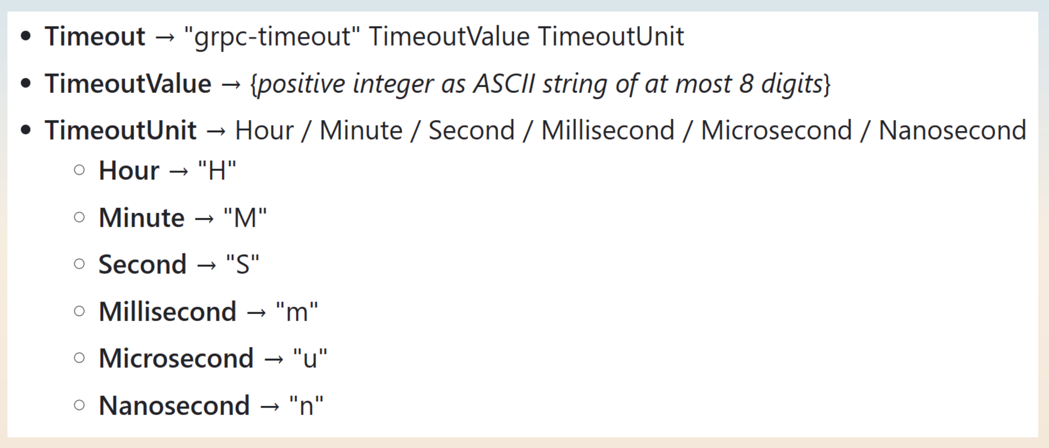
Task: Click the bold Millisecond sub-item term
Action: [167, 312]
